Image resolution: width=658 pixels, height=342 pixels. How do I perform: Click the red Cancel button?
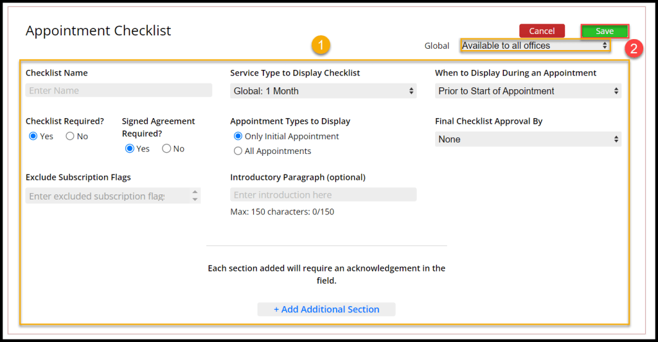point(542,31)
